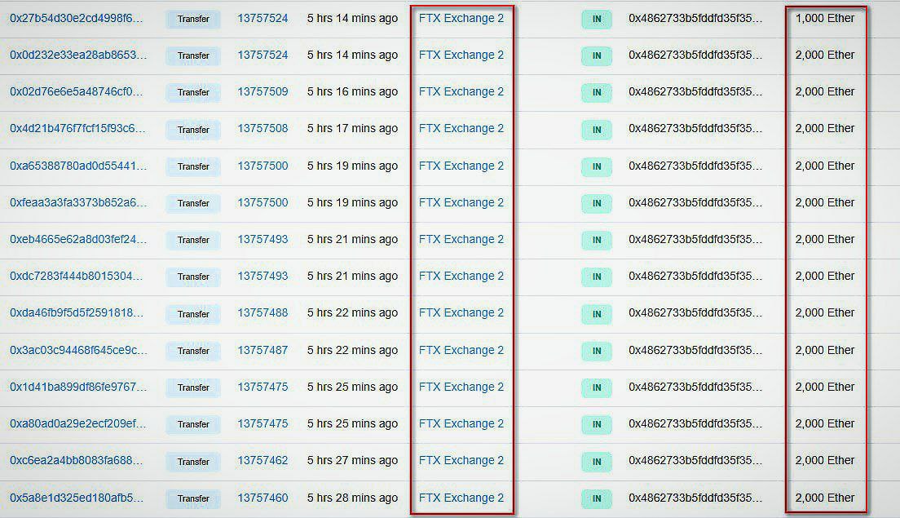Open block 13757500 in the 0xfeaa3a3f row

(262, 203)
